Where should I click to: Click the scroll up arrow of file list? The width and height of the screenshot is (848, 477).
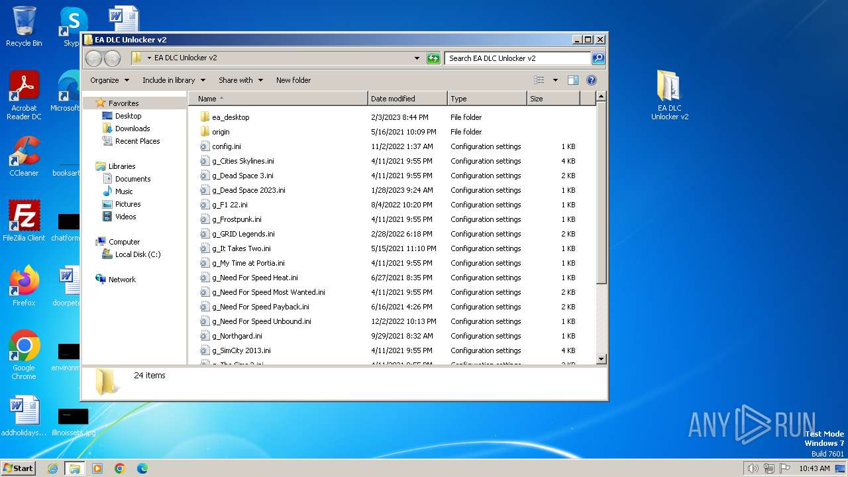click(601, 97)
